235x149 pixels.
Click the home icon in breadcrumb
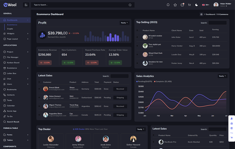(201, 14)
